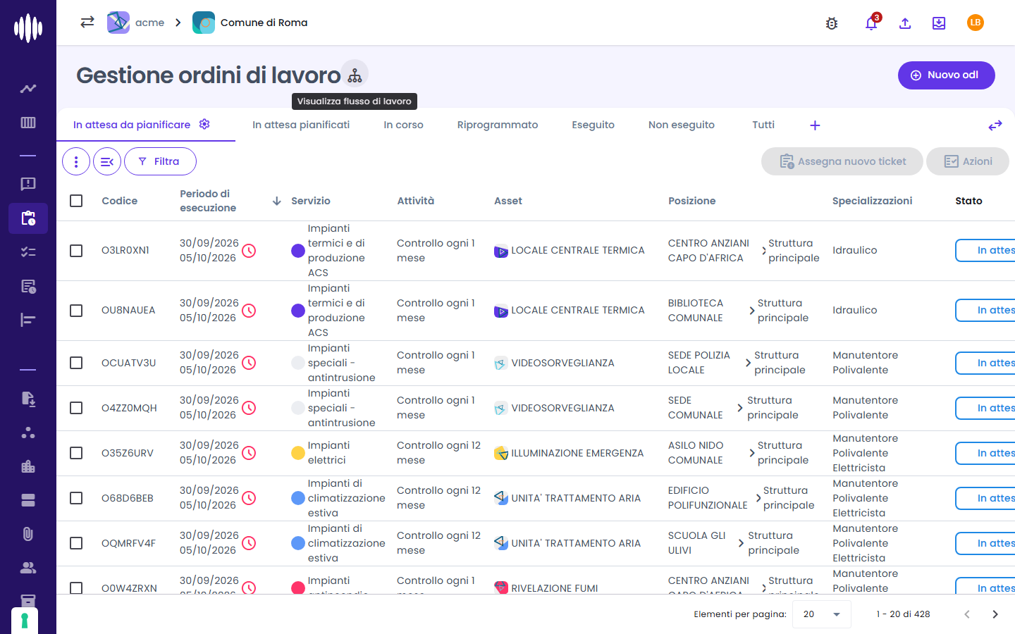Open the notifications bell

click(x=871, y=23)
